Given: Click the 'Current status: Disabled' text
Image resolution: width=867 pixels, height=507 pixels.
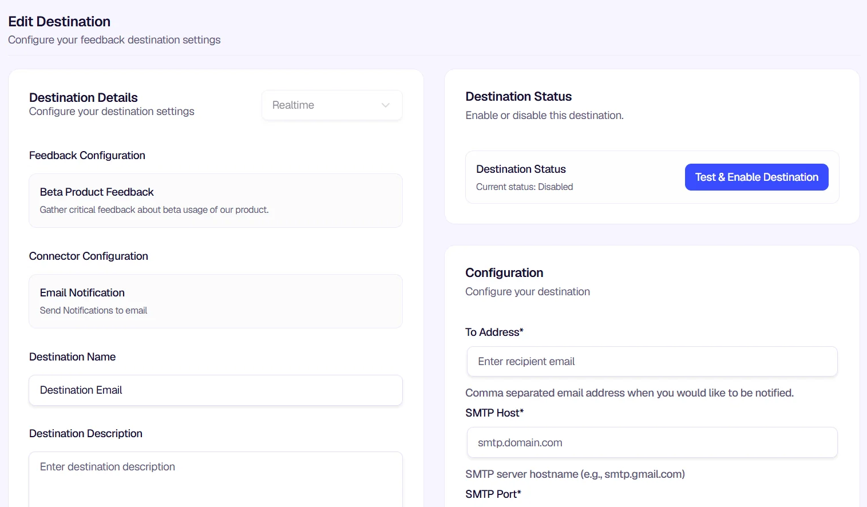Looking at the screenshot, I should click(524, 187).
